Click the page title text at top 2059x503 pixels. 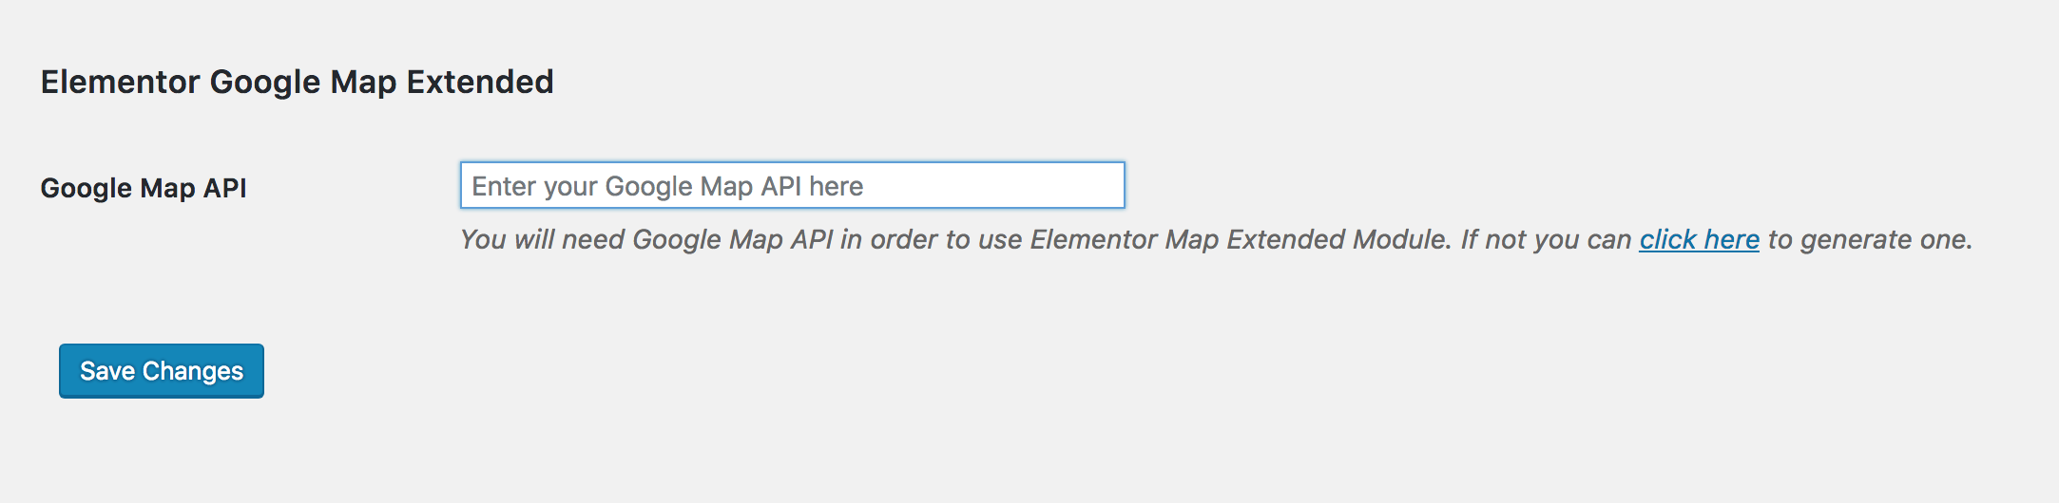pyautogui.click(x=297, y=83)
